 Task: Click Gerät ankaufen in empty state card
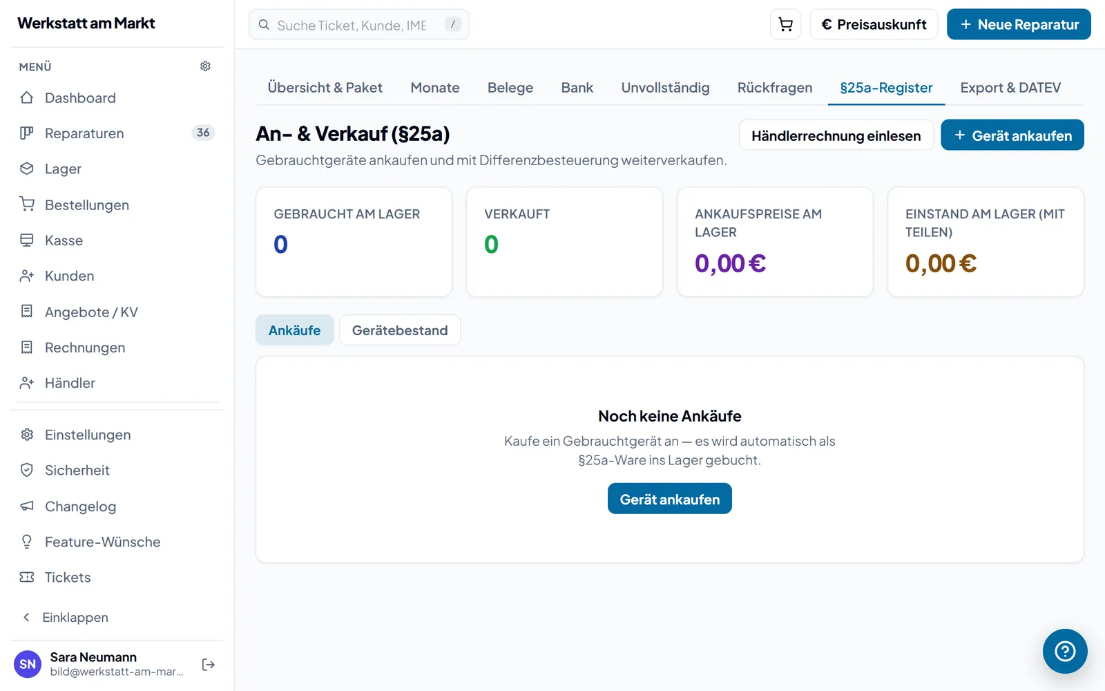coord(670,499)
